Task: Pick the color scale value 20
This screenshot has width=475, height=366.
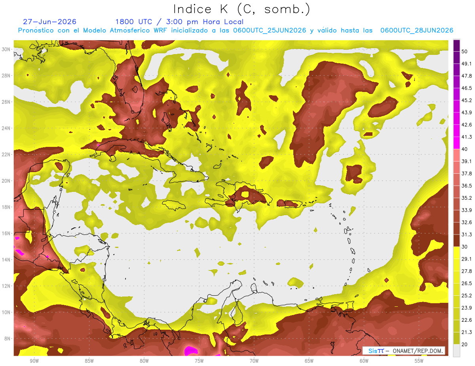Action: 465,345
